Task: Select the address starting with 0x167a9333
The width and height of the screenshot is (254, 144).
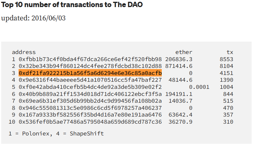Action: point(90,115)
